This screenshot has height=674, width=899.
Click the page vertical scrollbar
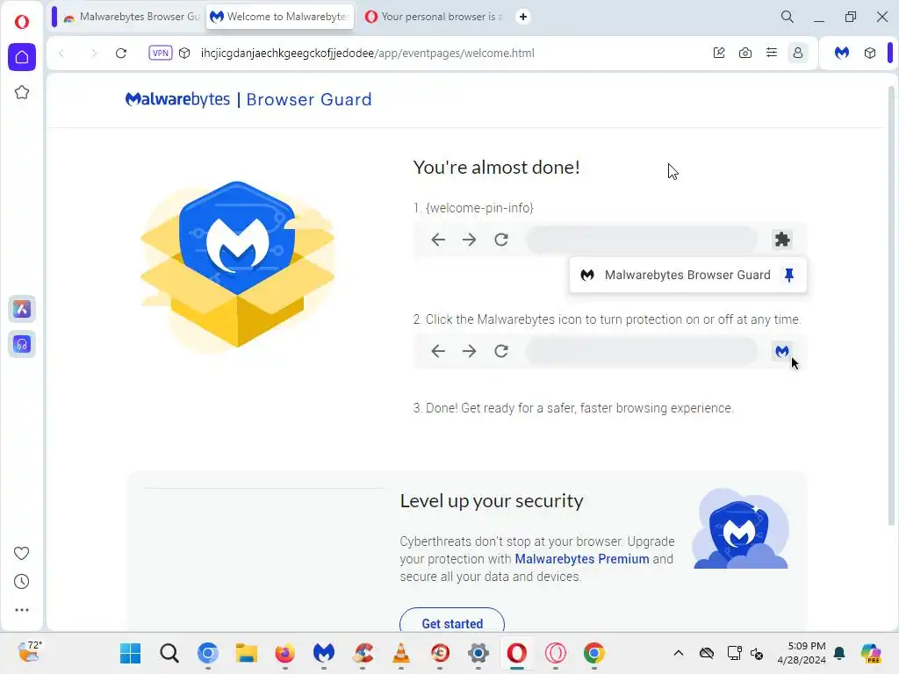click(891, 305)
